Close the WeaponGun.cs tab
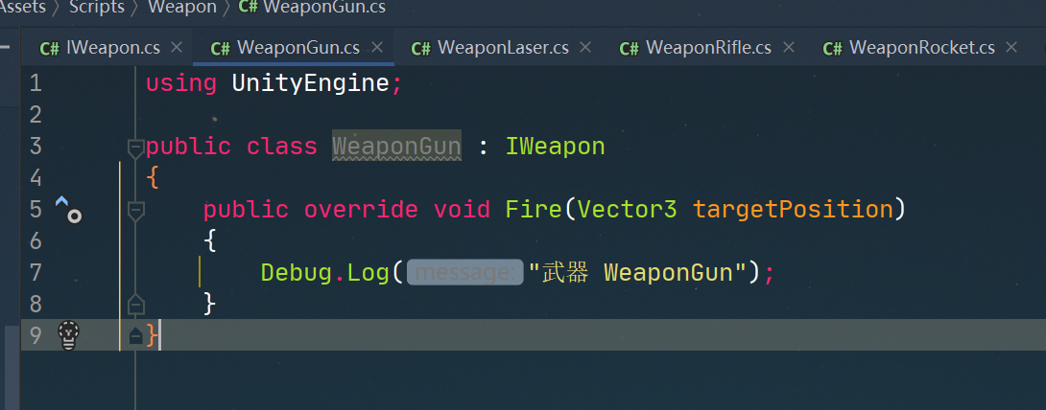 pyautogui.click(x=377, y=47)
